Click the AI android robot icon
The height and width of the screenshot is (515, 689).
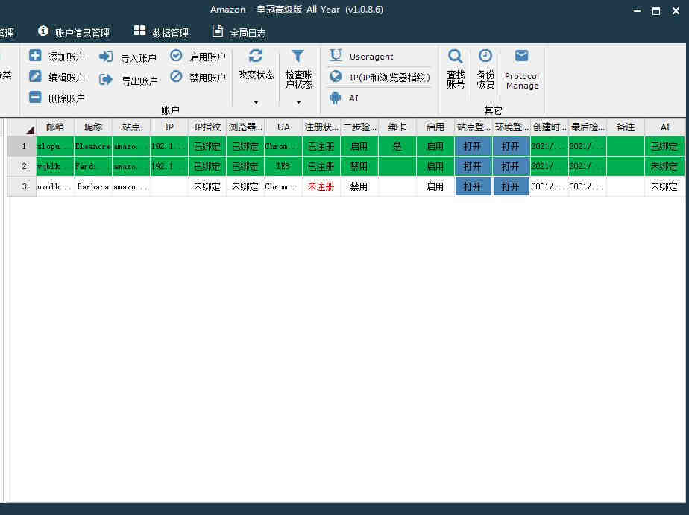[x=336, y=98]
